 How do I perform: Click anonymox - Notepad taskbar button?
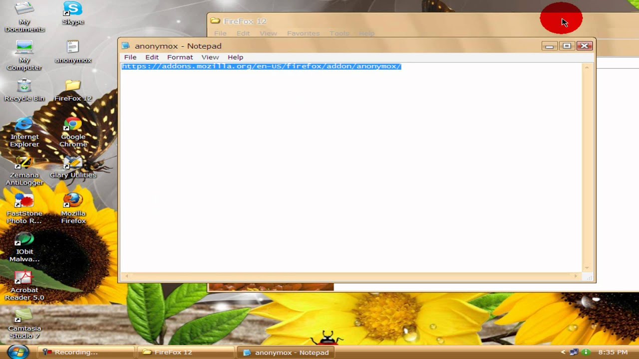[286, 352]
